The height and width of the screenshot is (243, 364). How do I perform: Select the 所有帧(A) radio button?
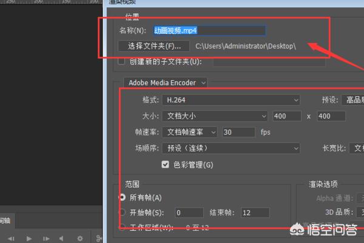coord(123,197)
